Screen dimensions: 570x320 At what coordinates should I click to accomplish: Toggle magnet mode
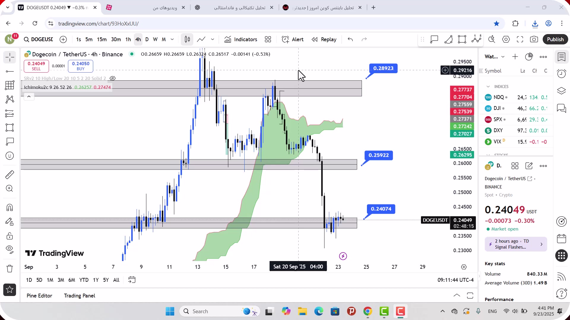[x=10, y=207]
